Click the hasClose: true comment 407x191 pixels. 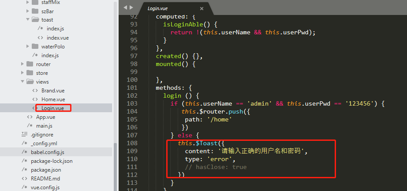point(216,167)
